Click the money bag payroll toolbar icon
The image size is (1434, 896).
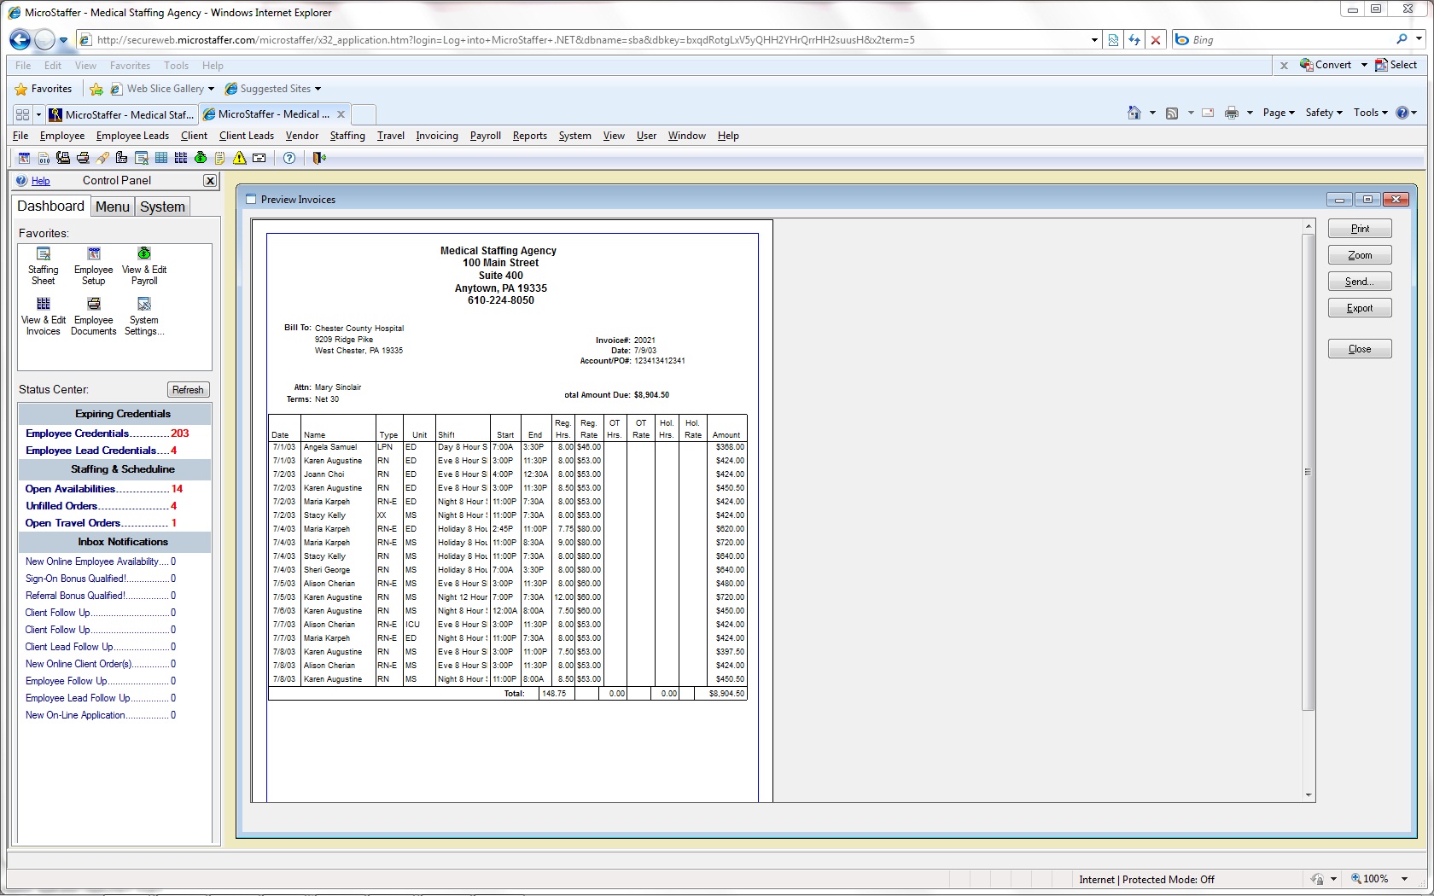[201, 158]
